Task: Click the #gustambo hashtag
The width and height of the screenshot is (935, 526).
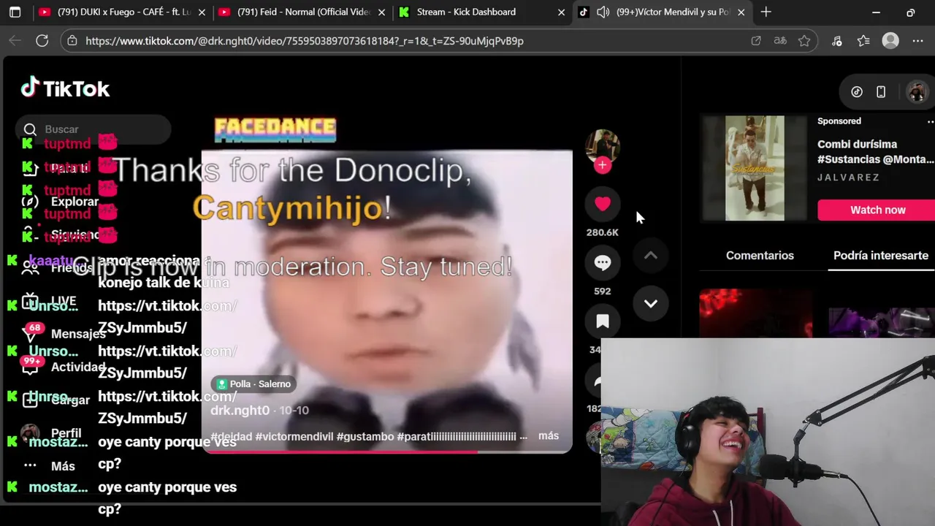Action: (365, 436)
